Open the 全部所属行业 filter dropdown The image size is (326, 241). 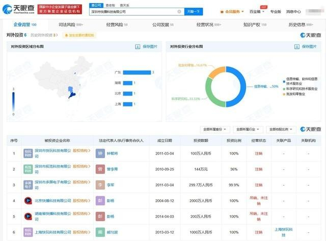coord(248,129)
